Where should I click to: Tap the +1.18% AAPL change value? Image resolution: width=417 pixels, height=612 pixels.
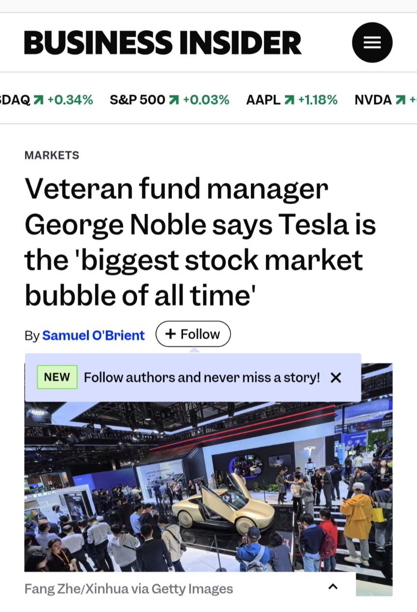pyautogui.click(x=318, y=100)
